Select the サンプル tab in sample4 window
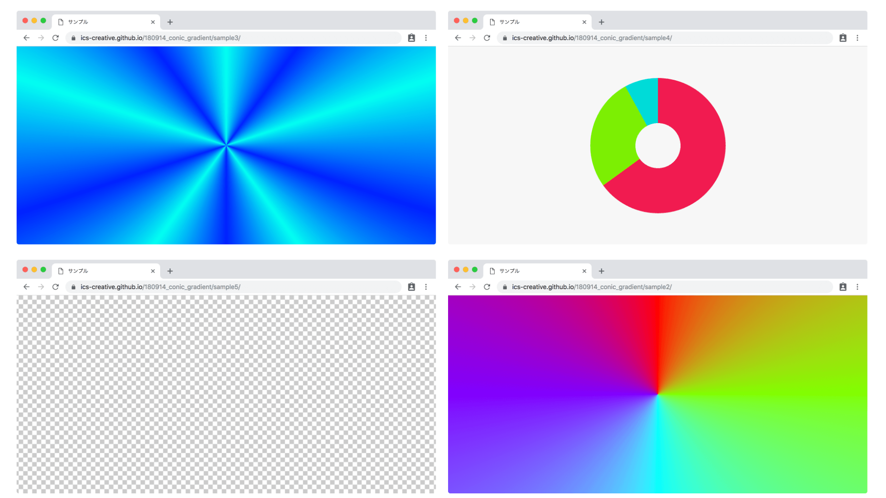This screenshot has width=886, height=498. coord(531,22)
